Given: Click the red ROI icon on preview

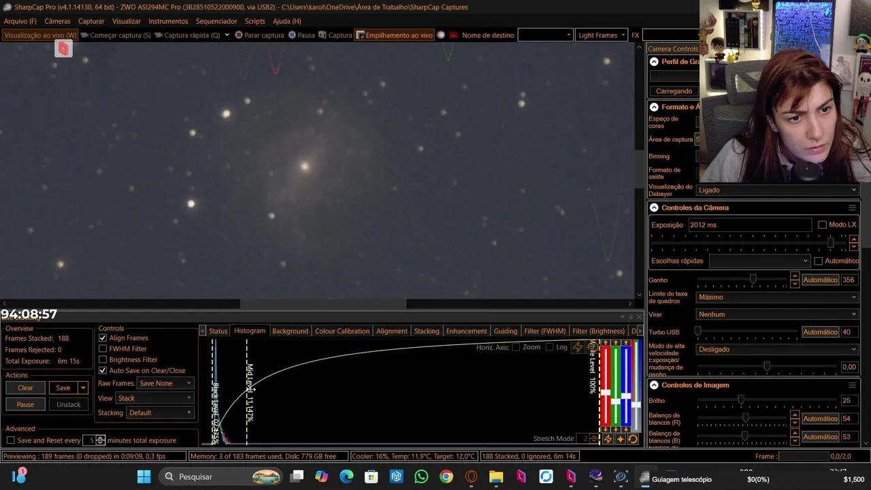Looking at the screenshot, I should point(63,48).
